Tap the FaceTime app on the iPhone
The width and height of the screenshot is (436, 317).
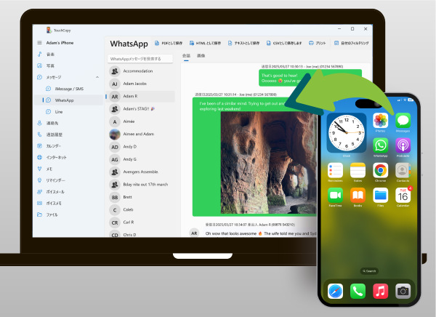pyautogui.click(x=335, y=196)
